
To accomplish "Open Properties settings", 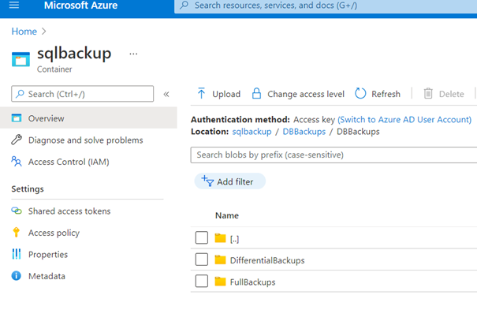I will click(48, 255).
